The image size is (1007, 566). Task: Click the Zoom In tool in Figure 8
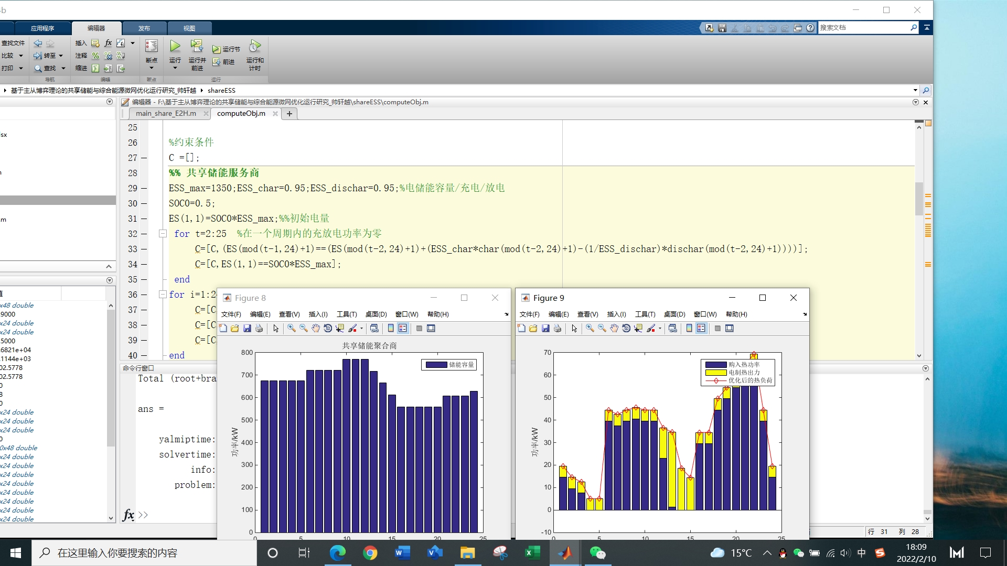292,329
